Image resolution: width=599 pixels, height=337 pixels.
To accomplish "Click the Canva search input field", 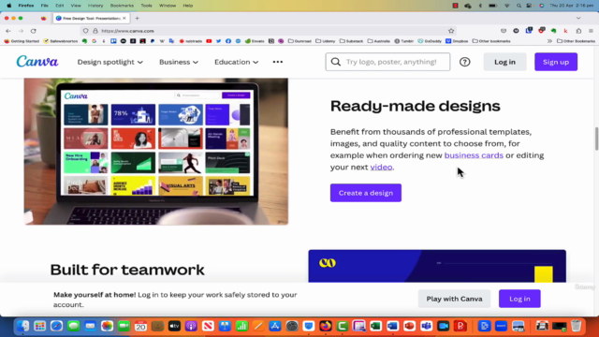I will 387,62.
